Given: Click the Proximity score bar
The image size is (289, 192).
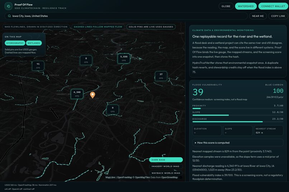Looking at the screenshot, I should point(238,109).
